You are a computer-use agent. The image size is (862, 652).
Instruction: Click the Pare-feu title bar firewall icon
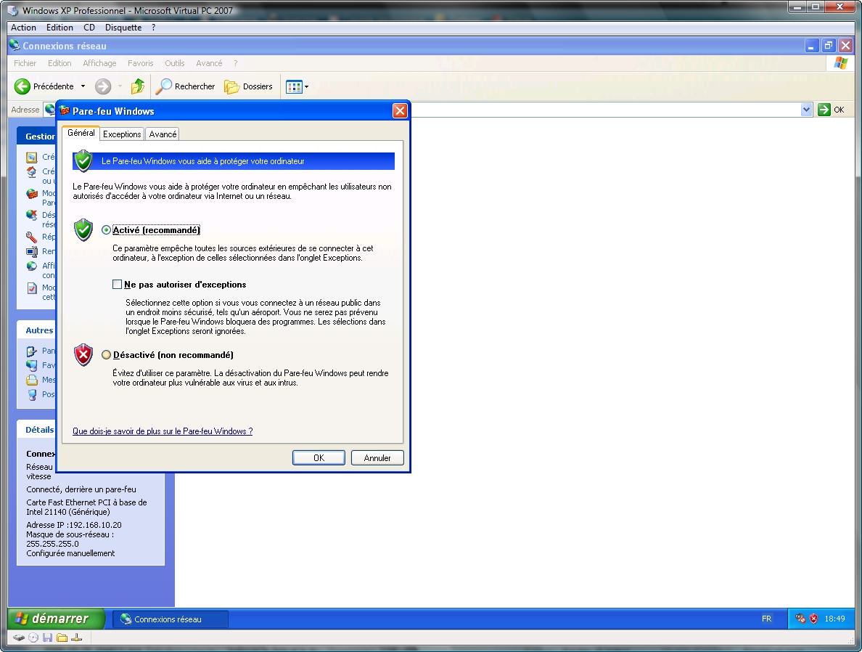coord(65,110)
